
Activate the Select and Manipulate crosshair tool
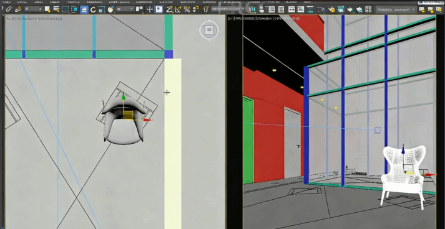[150, 9]
